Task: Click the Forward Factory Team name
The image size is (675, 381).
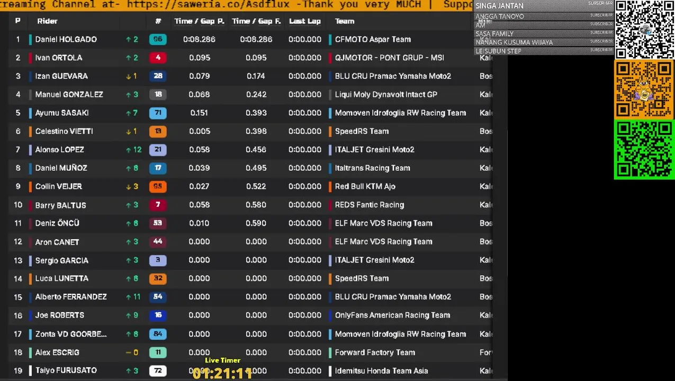Action: (375, 352)
